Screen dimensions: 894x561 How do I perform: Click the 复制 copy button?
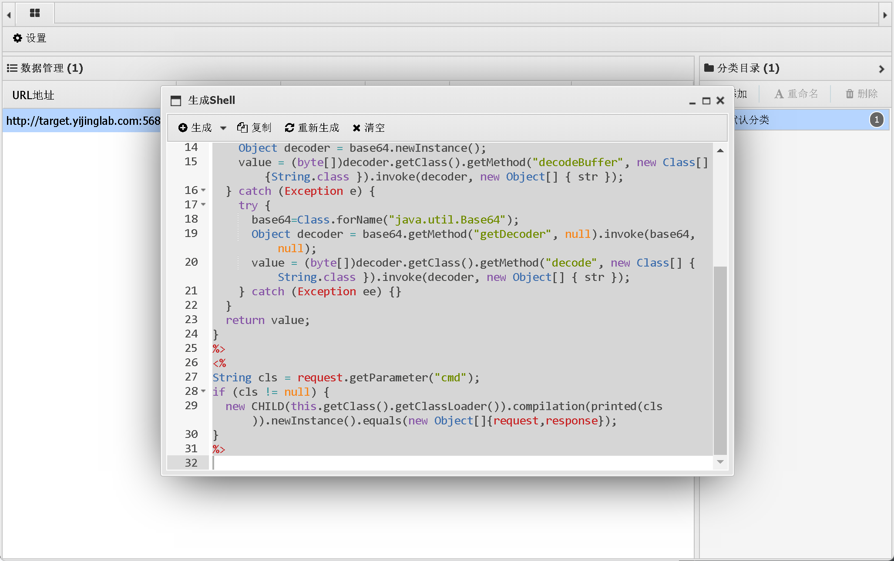pos(254,127)
